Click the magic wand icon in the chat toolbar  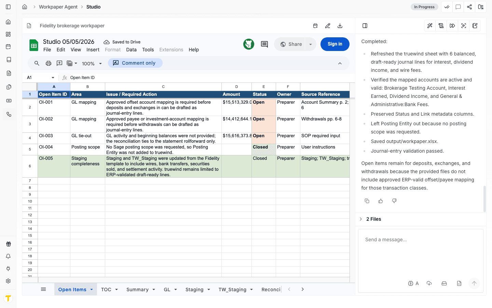pos(430,26)
